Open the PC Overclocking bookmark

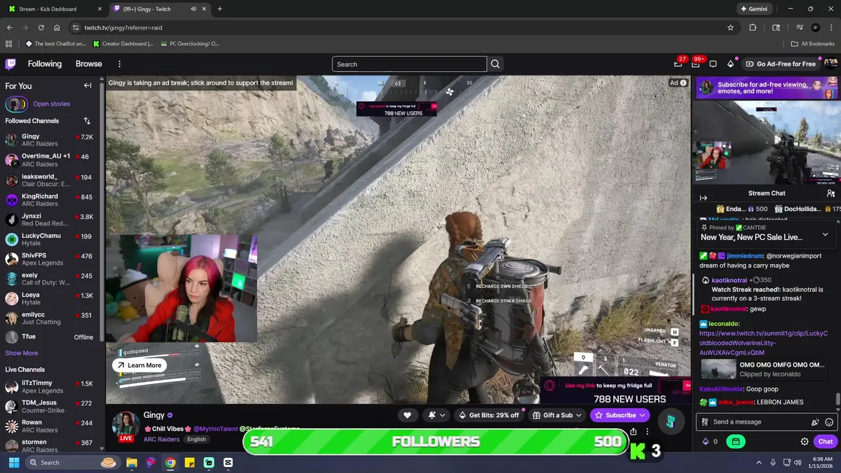coord(190,44)
